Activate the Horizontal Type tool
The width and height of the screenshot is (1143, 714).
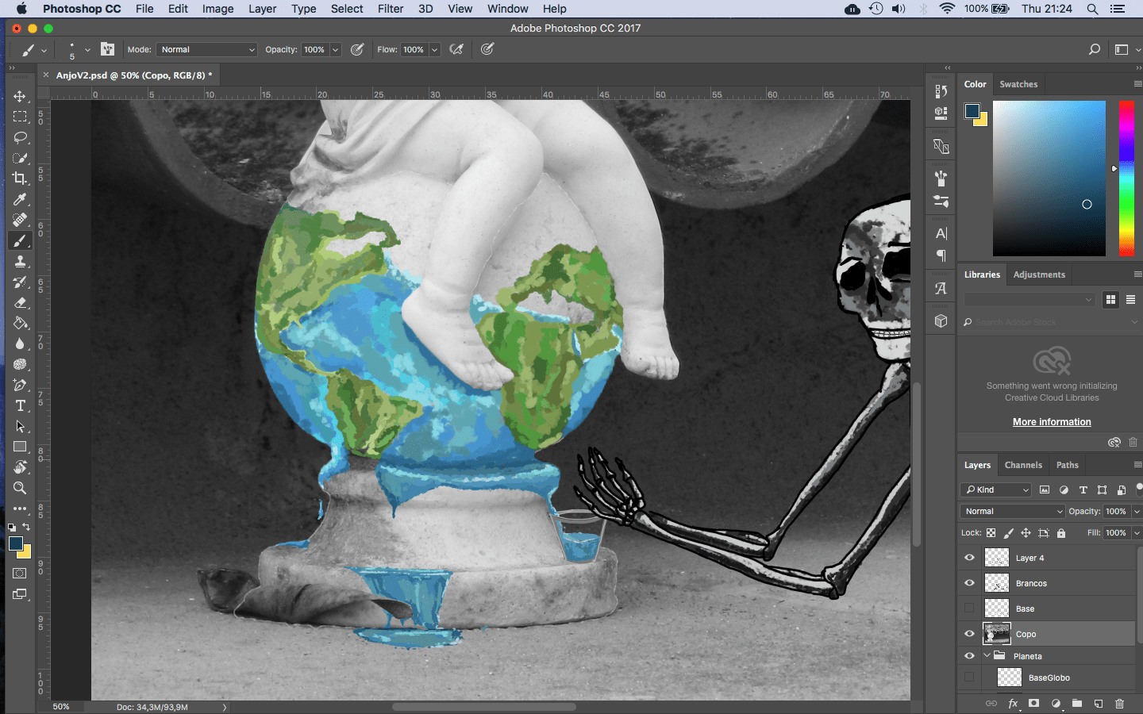20,405
